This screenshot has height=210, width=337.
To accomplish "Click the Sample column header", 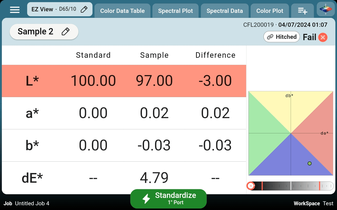I will click(x=154, y=55).
